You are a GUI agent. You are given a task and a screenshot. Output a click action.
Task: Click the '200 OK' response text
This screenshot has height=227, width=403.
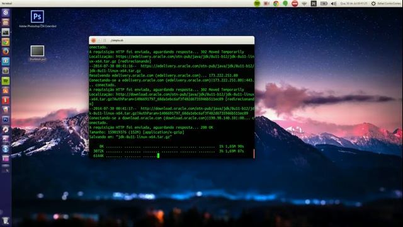[207, 127]
